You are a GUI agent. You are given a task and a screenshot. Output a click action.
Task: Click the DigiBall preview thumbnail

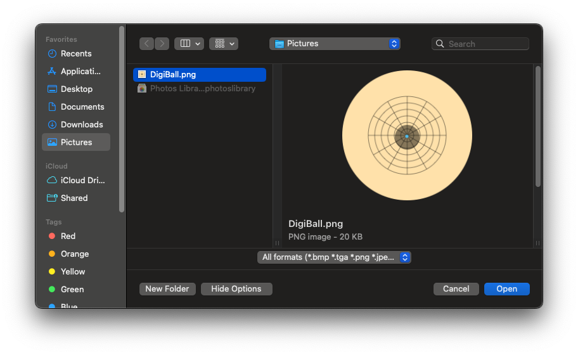click(407, 136)
